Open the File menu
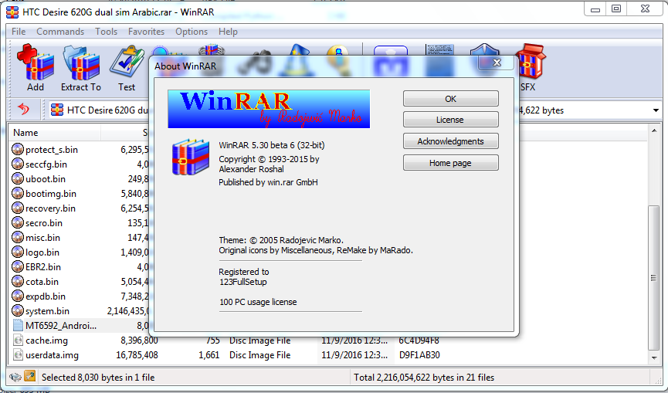 point(19,32)
